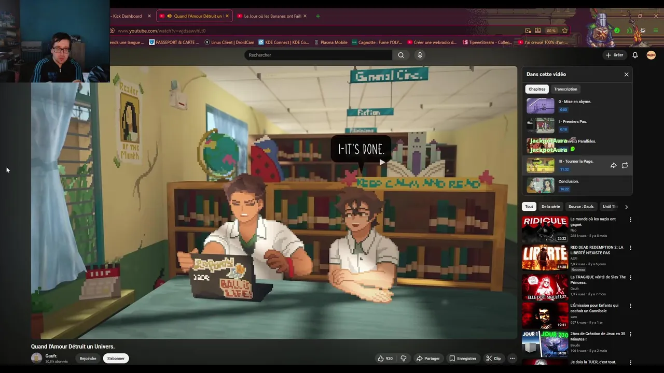Click the browser URL address bar
Image resolution: width=664 pixels, height=373 pixels.
coord(311,31)
